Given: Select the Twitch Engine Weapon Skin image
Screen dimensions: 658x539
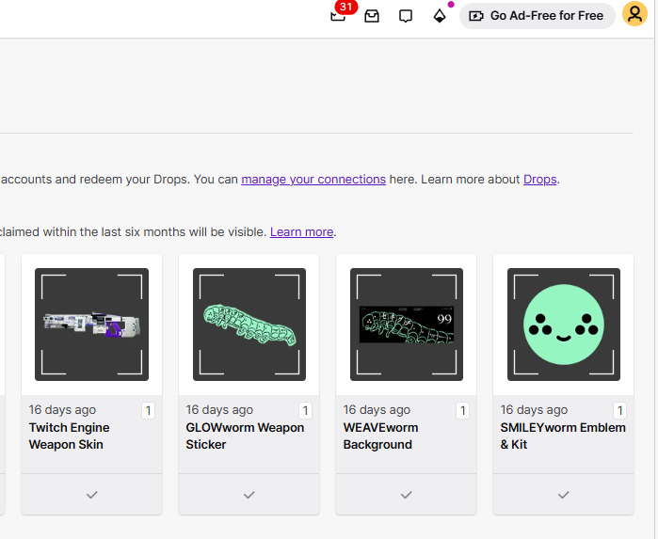Looking at the screenshot, I should click(91, 325).
